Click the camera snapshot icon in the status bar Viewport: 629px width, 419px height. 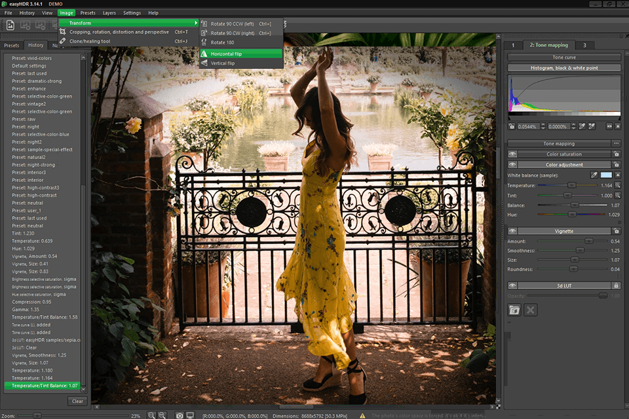(180, 414)
